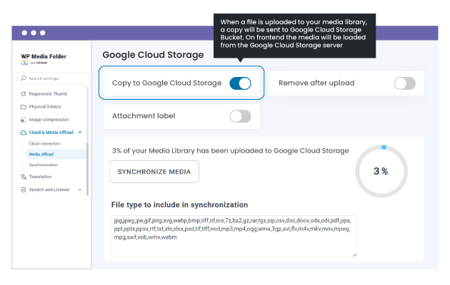Disable Copy to Google Cloud Storage toggle

240,83
